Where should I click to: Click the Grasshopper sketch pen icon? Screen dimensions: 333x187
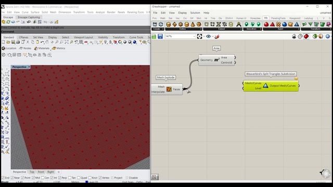[x=217, y=36]
